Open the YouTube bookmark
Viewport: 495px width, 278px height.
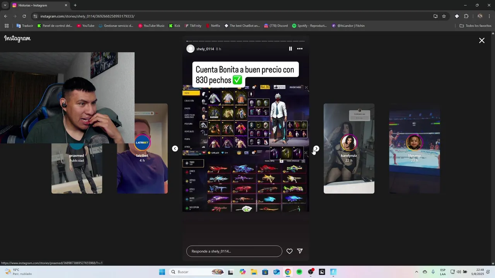pos(85,26)
